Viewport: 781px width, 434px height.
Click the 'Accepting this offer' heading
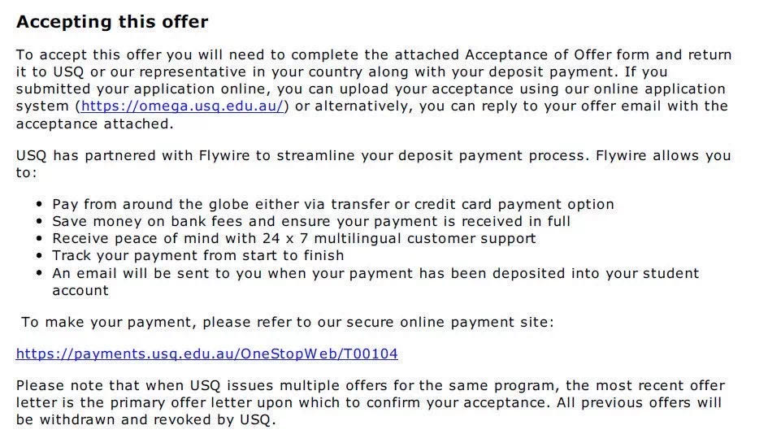coord(112,22)
